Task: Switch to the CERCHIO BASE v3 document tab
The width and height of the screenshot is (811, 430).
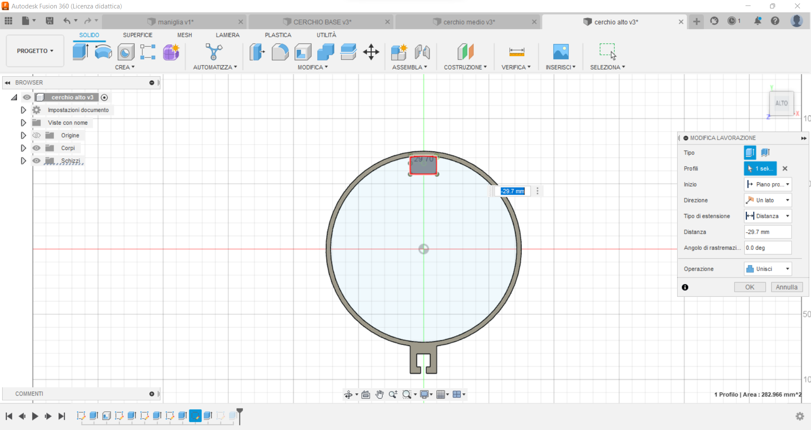Action: point(321,22)
